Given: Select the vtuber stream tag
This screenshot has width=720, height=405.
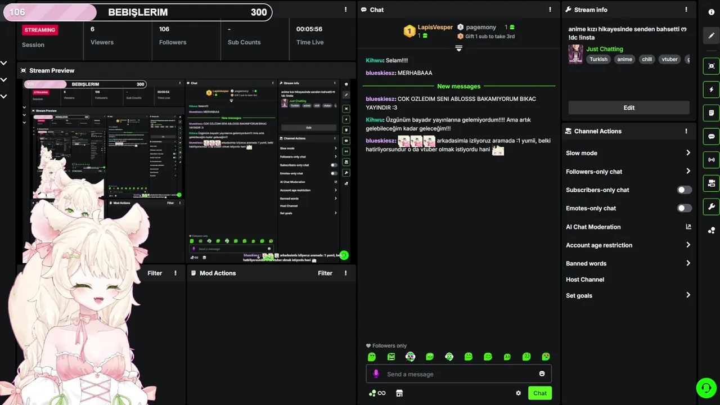Looking at the screenshot, I should [669, 59].
